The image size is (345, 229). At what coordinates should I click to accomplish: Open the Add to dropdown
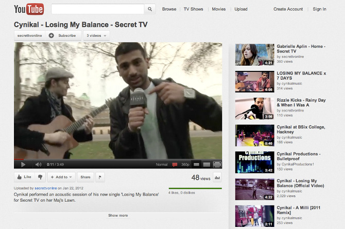point(61,177)
